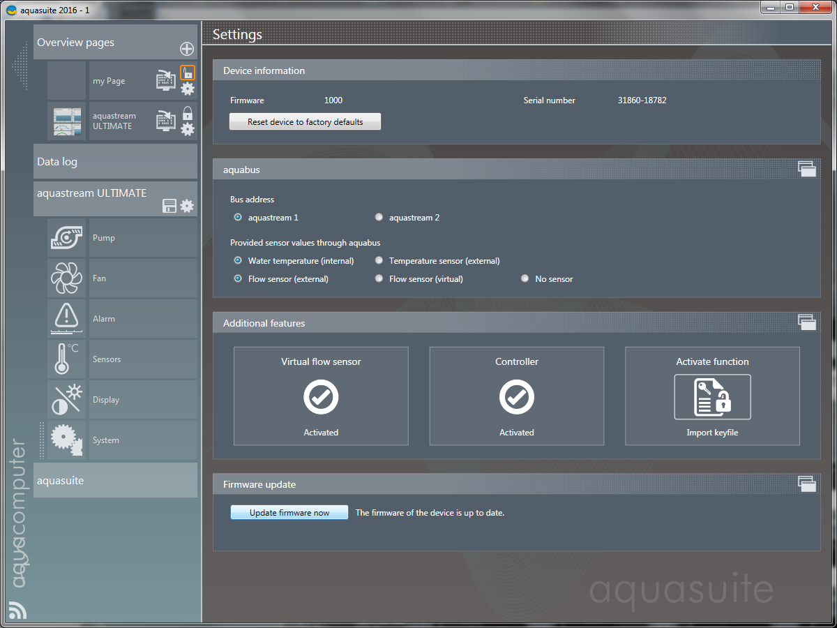The width and height of the screenshot is (837, 628).
Task: Click the Device information panel header
Action: coord(517,70)
